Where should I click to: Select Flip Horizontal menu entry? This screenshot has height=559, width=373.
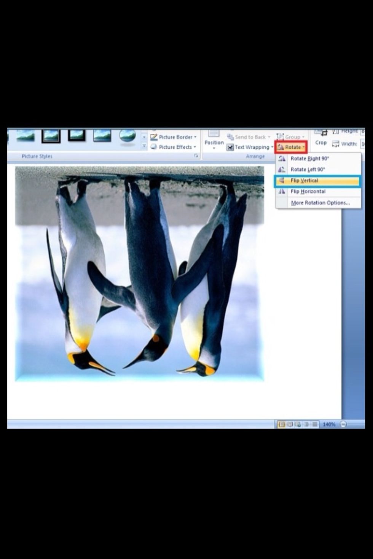click(308, 192)
